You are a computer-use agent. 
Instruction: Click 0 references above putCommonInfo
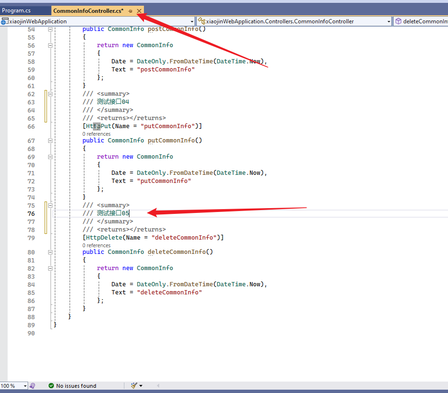tap(96, 134)
